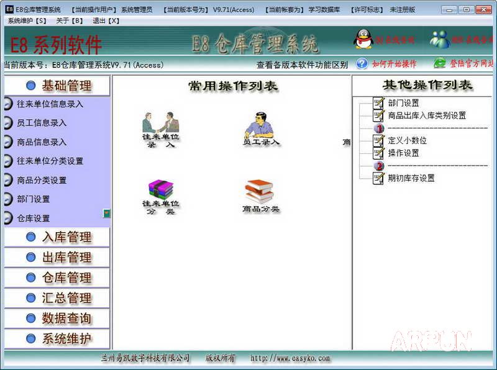Expand the 入库管理 section

coord(57,237)
